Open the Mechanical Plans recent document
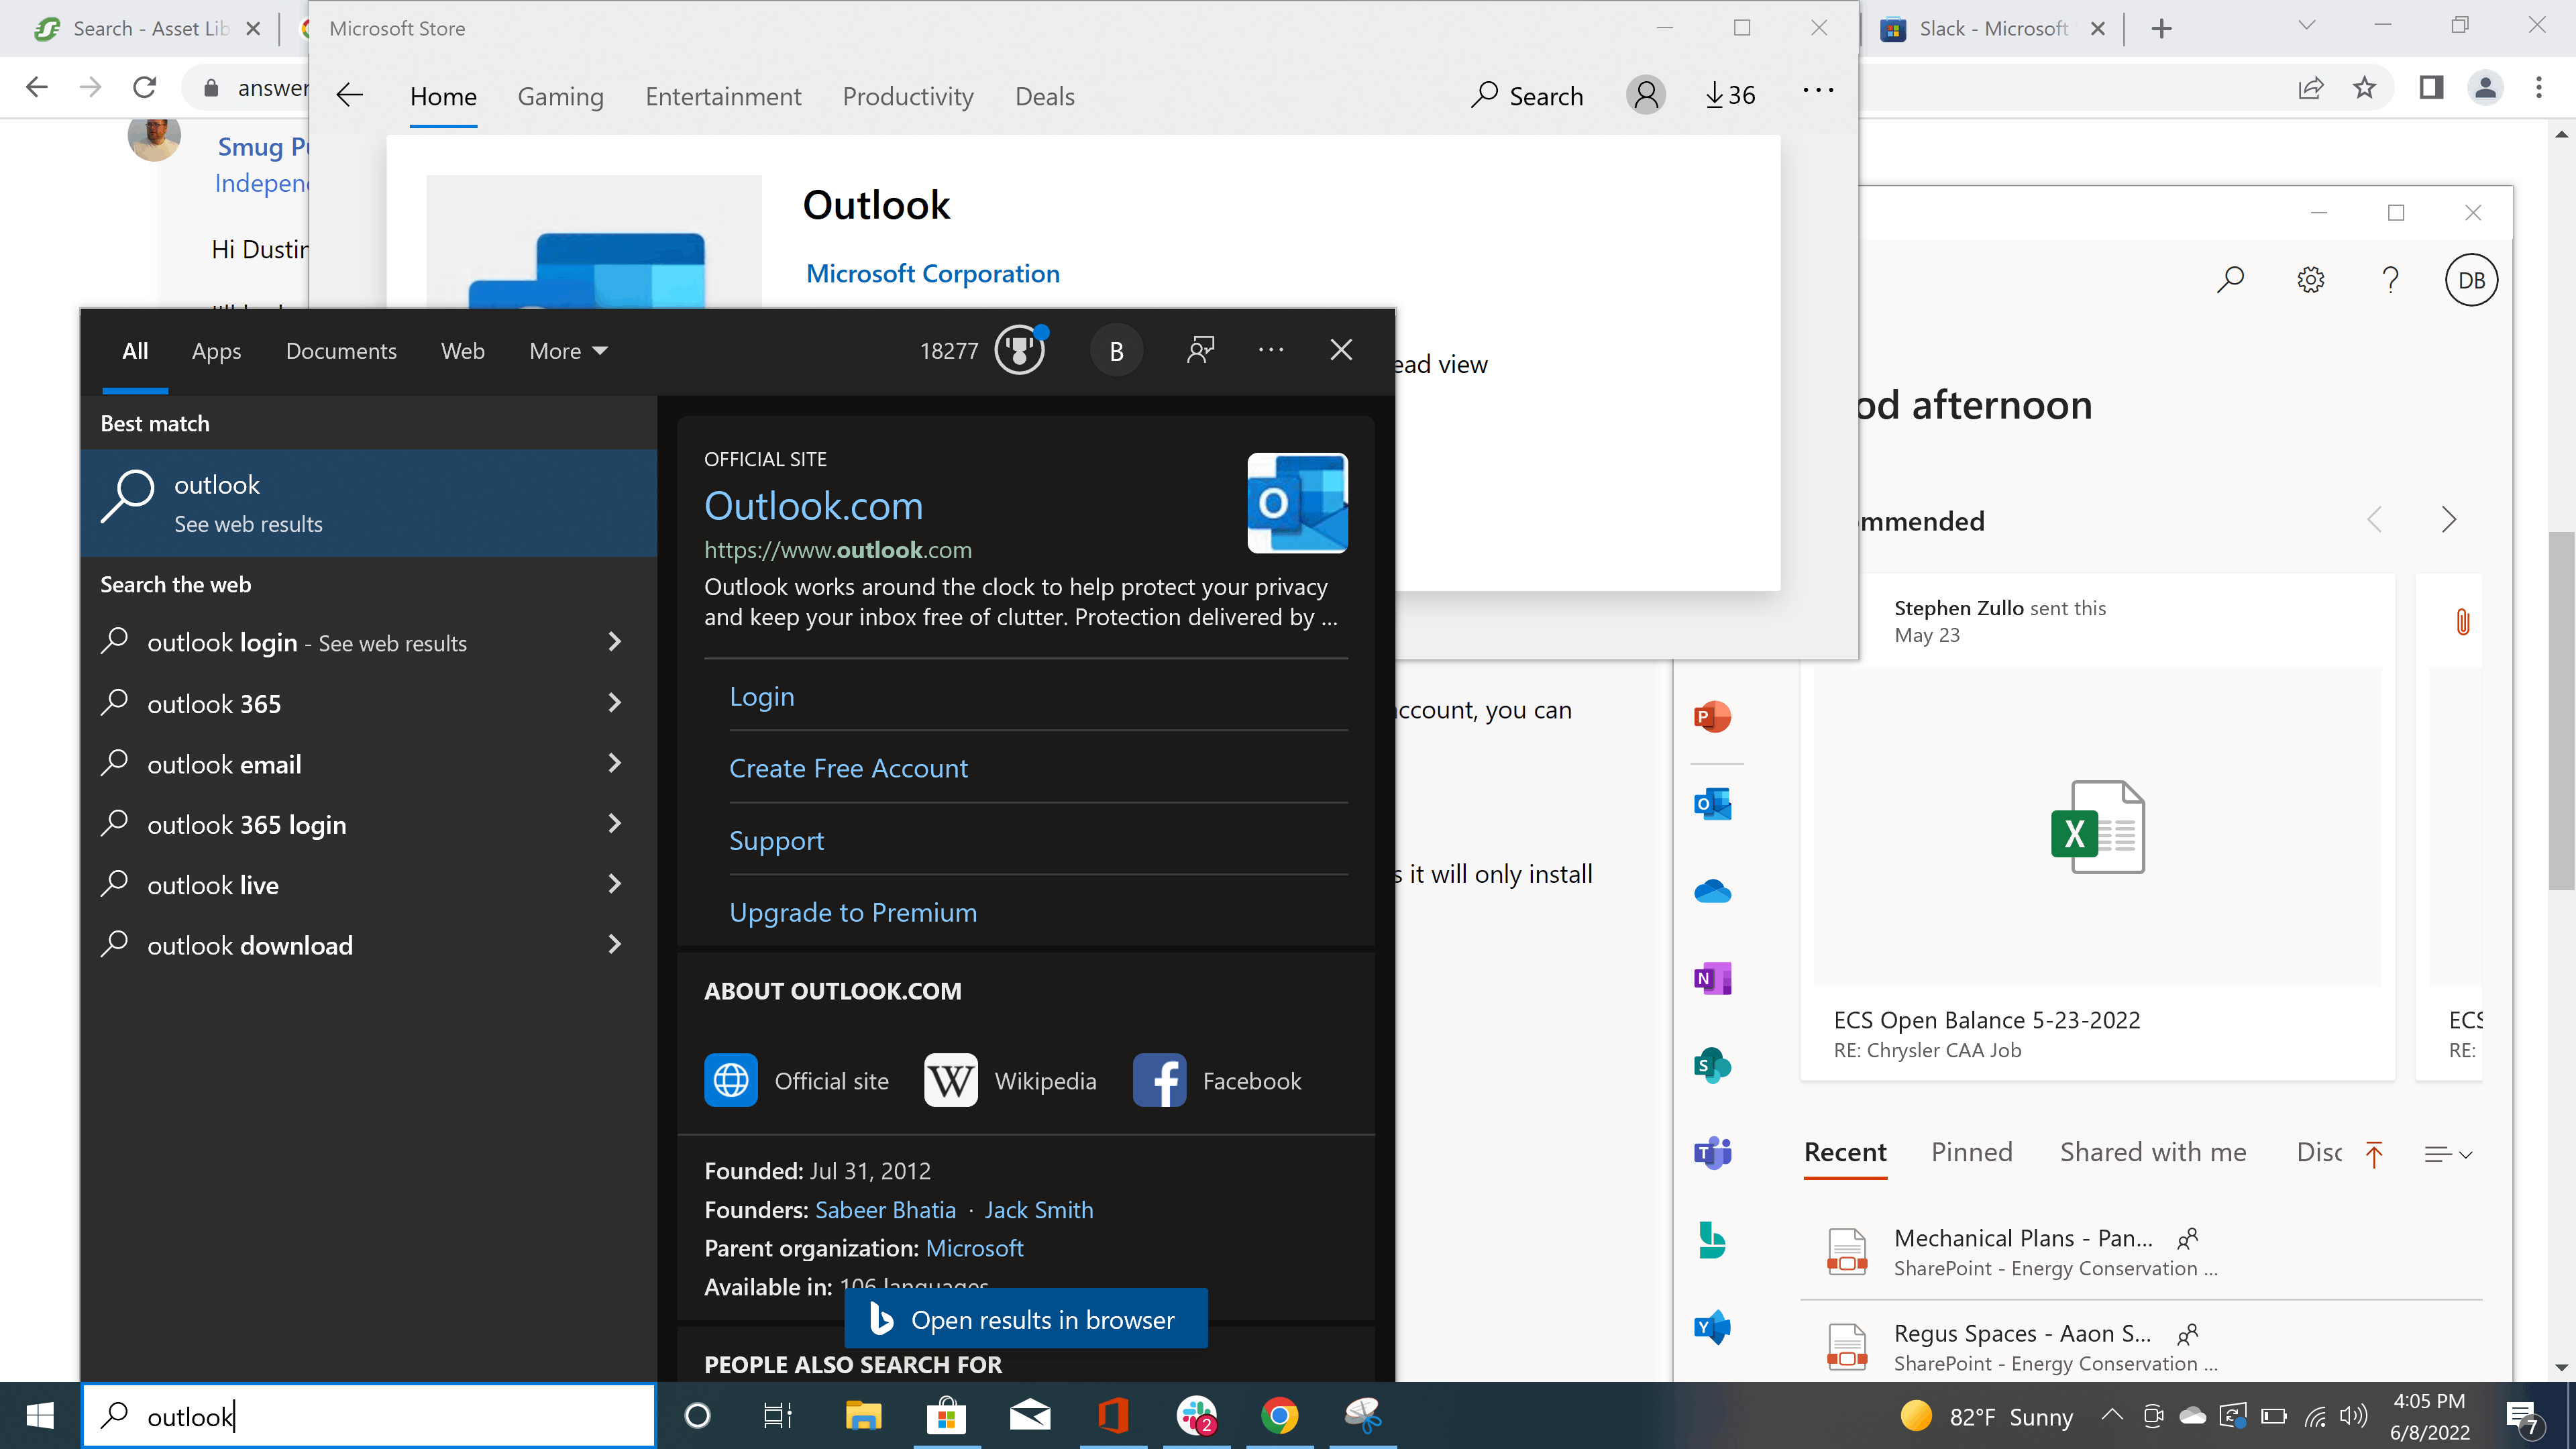This screenshot has width=2576, height=1449. 2141,1252
